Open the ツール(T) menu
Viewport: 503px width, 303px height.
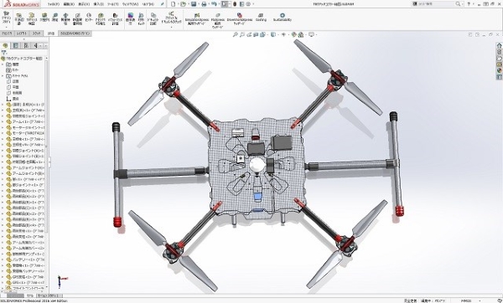112,4
